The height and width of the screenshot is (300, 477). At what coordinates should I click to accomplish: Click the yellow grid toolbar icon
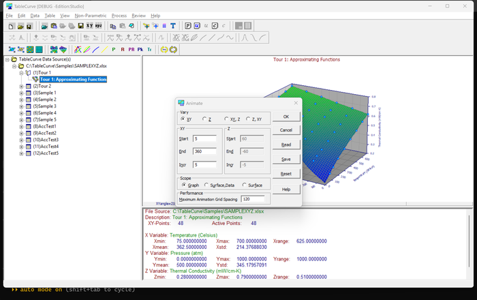(x=30, y=49)
